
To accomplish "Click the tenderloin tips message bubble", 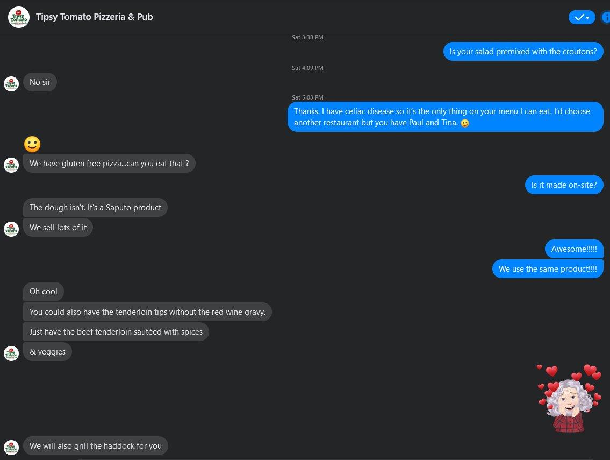I will 147,312.
